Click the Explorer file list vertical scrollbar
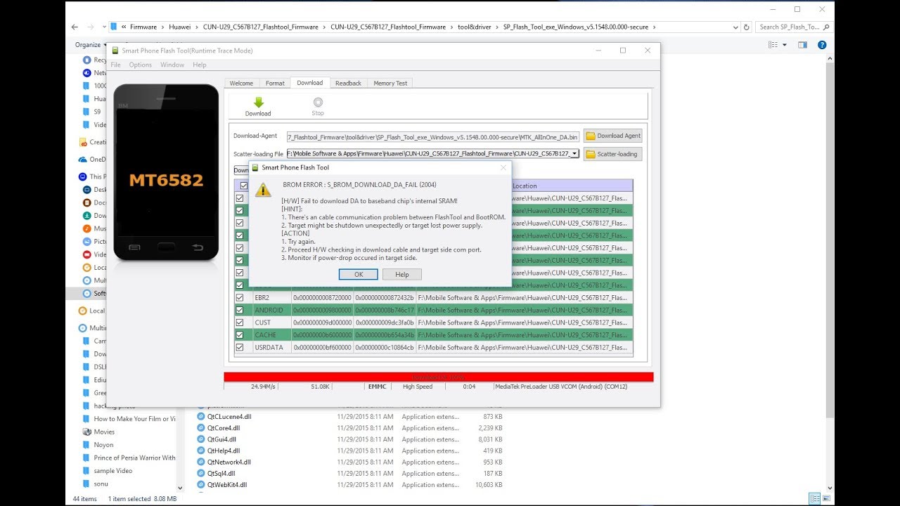 pyautogui.click(x=831, y=273)
